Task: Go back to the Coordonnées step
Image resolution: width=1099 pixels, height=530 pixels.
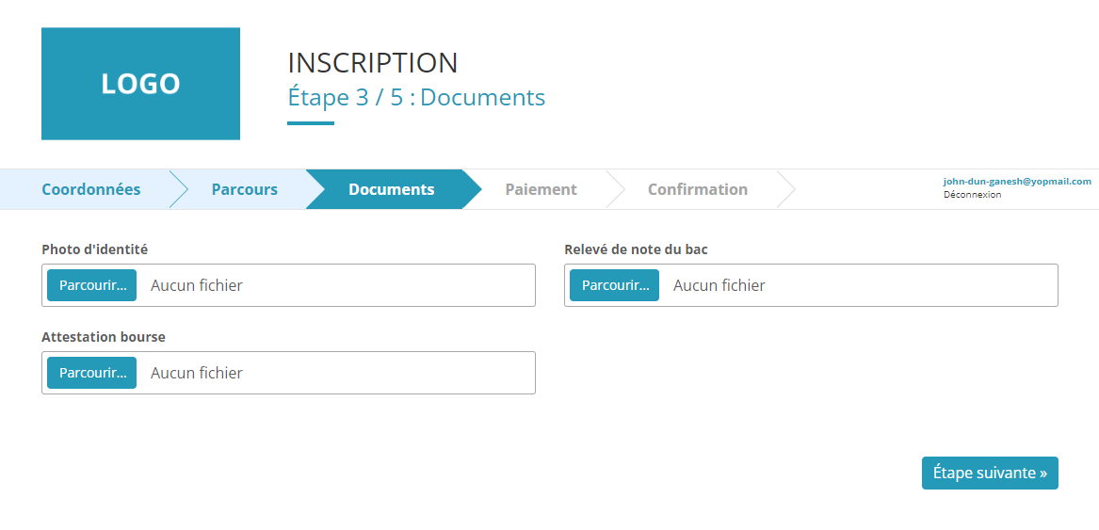Action: click(x=91, y=189)
